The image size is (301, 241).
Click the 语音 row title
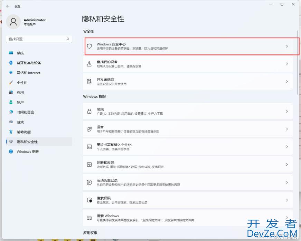100,127
